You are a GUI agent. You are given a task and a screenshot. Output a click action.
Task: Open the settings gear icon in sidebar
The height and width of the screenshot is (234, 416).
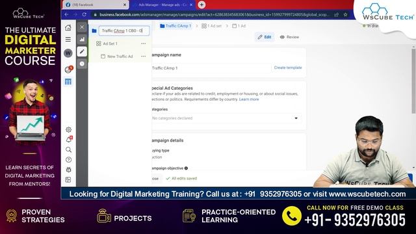[x=68, y=129]
